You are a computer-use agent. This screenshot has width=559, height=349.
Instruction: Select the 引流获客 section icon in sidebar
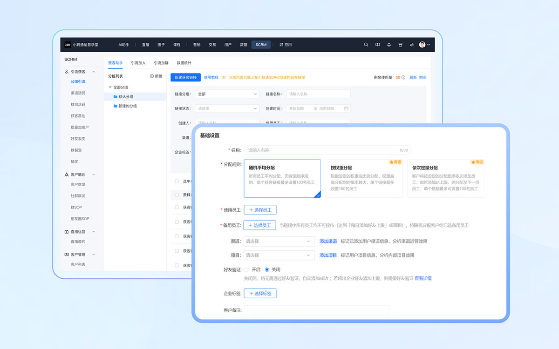coord(66,72)
